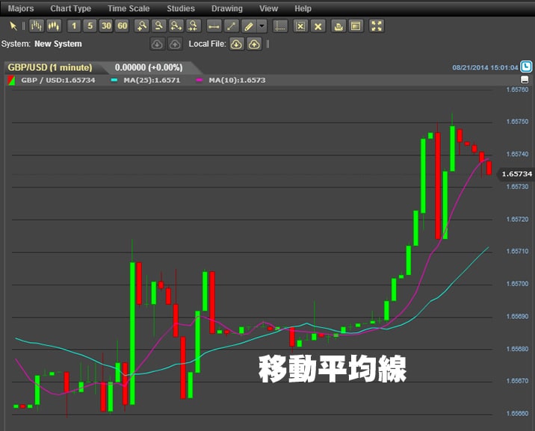Open the Drawing menu
The width and height of the screenshot is (535, 431).
pyautogui.click(x=227, y=8)
